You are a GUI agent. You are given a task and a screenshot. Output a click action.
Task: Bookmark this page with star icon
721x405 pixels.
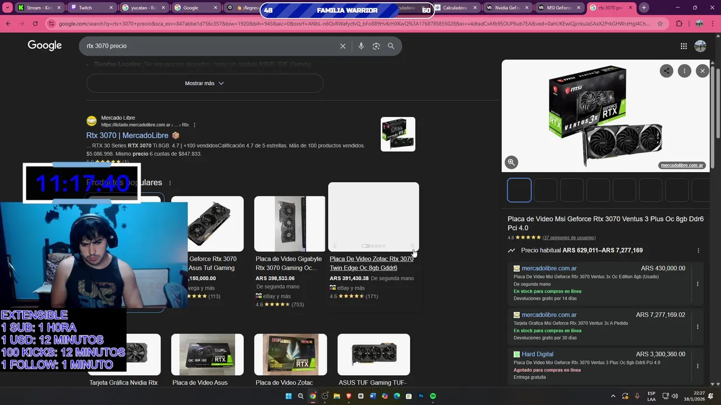[660, 24]
